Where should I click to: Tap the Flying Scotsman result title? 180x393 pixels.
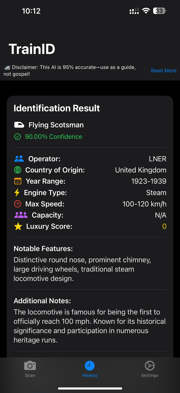56,125
